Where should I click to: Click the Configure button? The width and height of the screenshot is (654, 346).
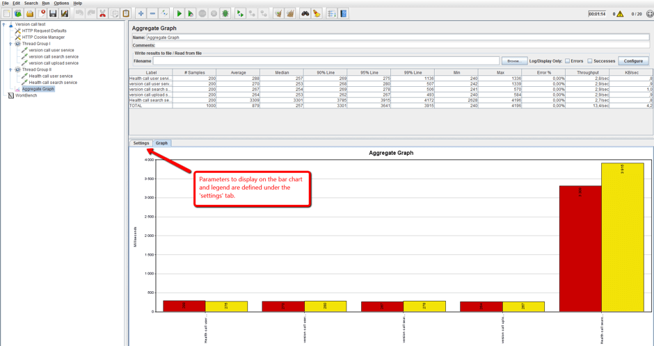(633, 60)
